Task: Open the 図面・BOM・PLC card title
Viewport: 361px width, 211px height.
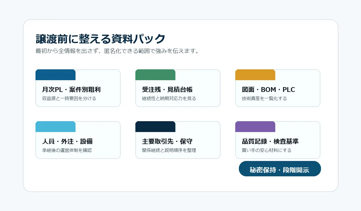Action: (268, 90)
